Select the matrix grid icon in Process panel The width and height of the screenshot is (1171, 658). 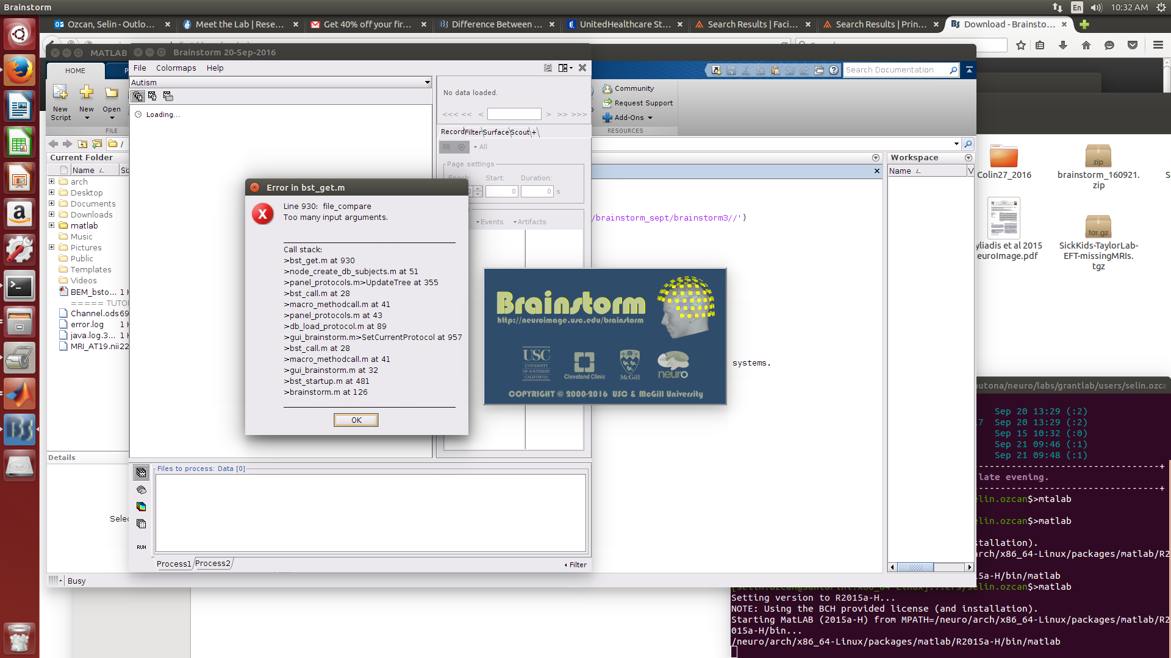pyautogui.click(x=141, y=524)
